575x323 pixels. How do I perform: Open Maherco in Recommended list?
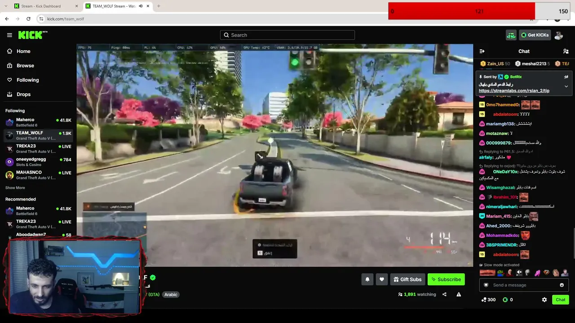(38, 211)
